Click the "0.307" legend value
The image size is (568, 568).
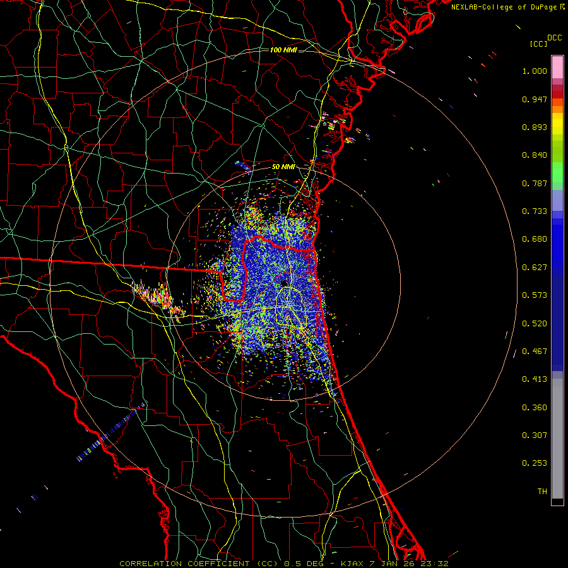click(535, 435)
